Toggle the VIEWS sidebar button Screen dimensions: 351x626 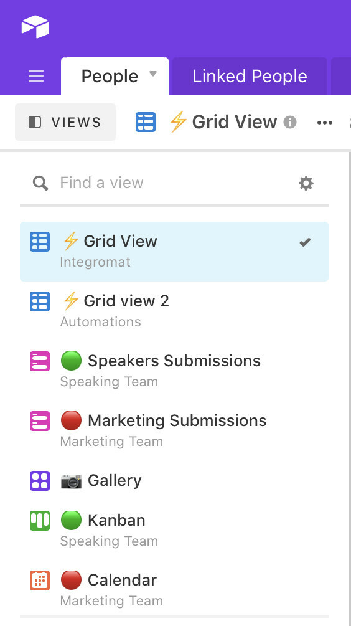click(65, 122)
